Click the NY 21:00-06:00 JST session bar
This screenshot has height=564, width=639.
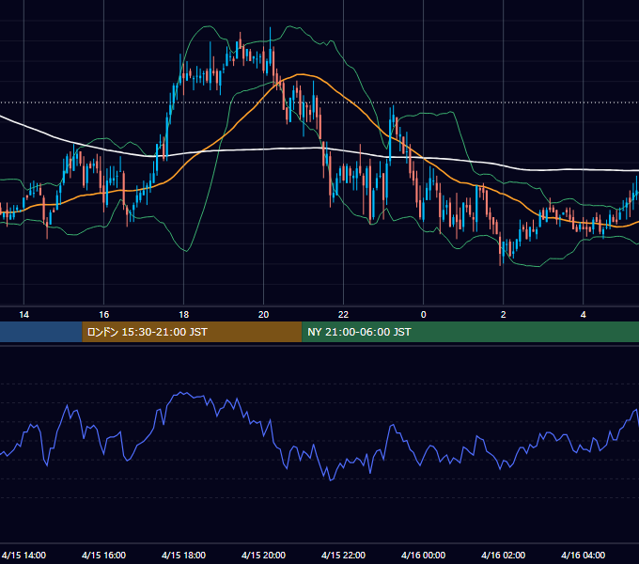click(x=470, y=332)
